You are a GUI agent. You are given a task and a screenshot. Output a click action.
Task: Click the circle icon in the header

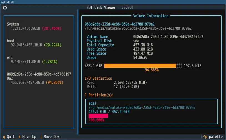5,8
